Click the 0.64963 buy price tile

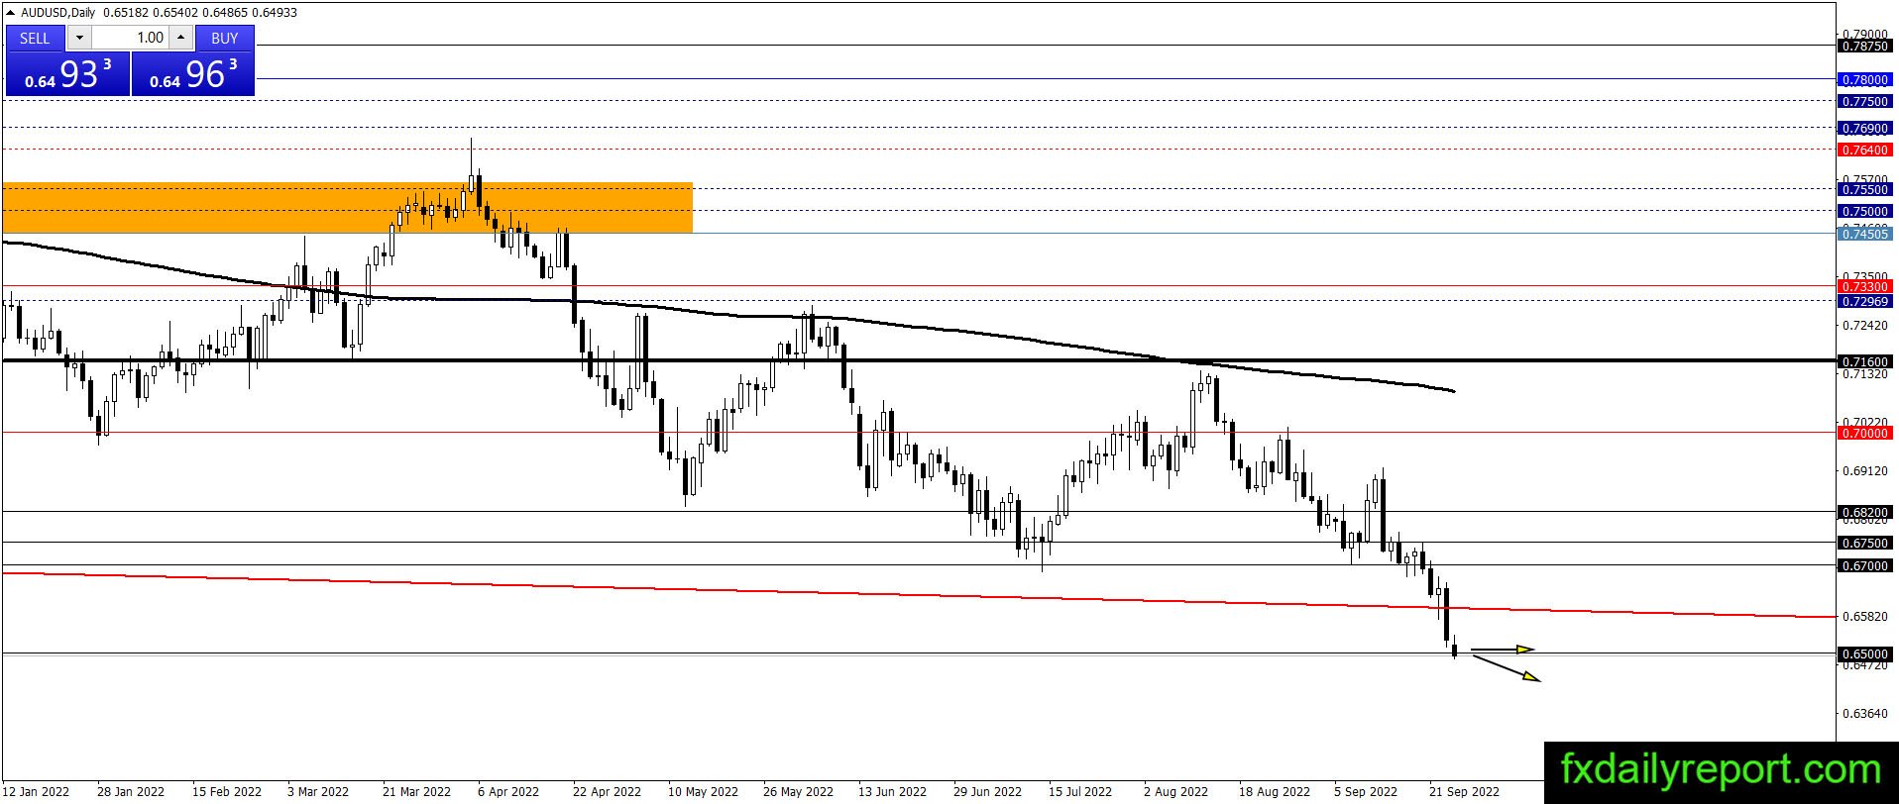pos(193,74)
